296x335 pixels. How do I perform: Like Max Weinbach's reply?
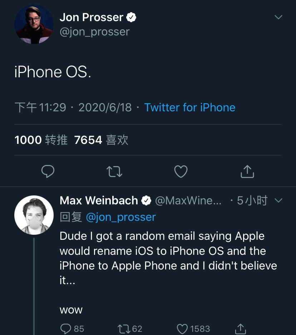(x=183, y=329)
